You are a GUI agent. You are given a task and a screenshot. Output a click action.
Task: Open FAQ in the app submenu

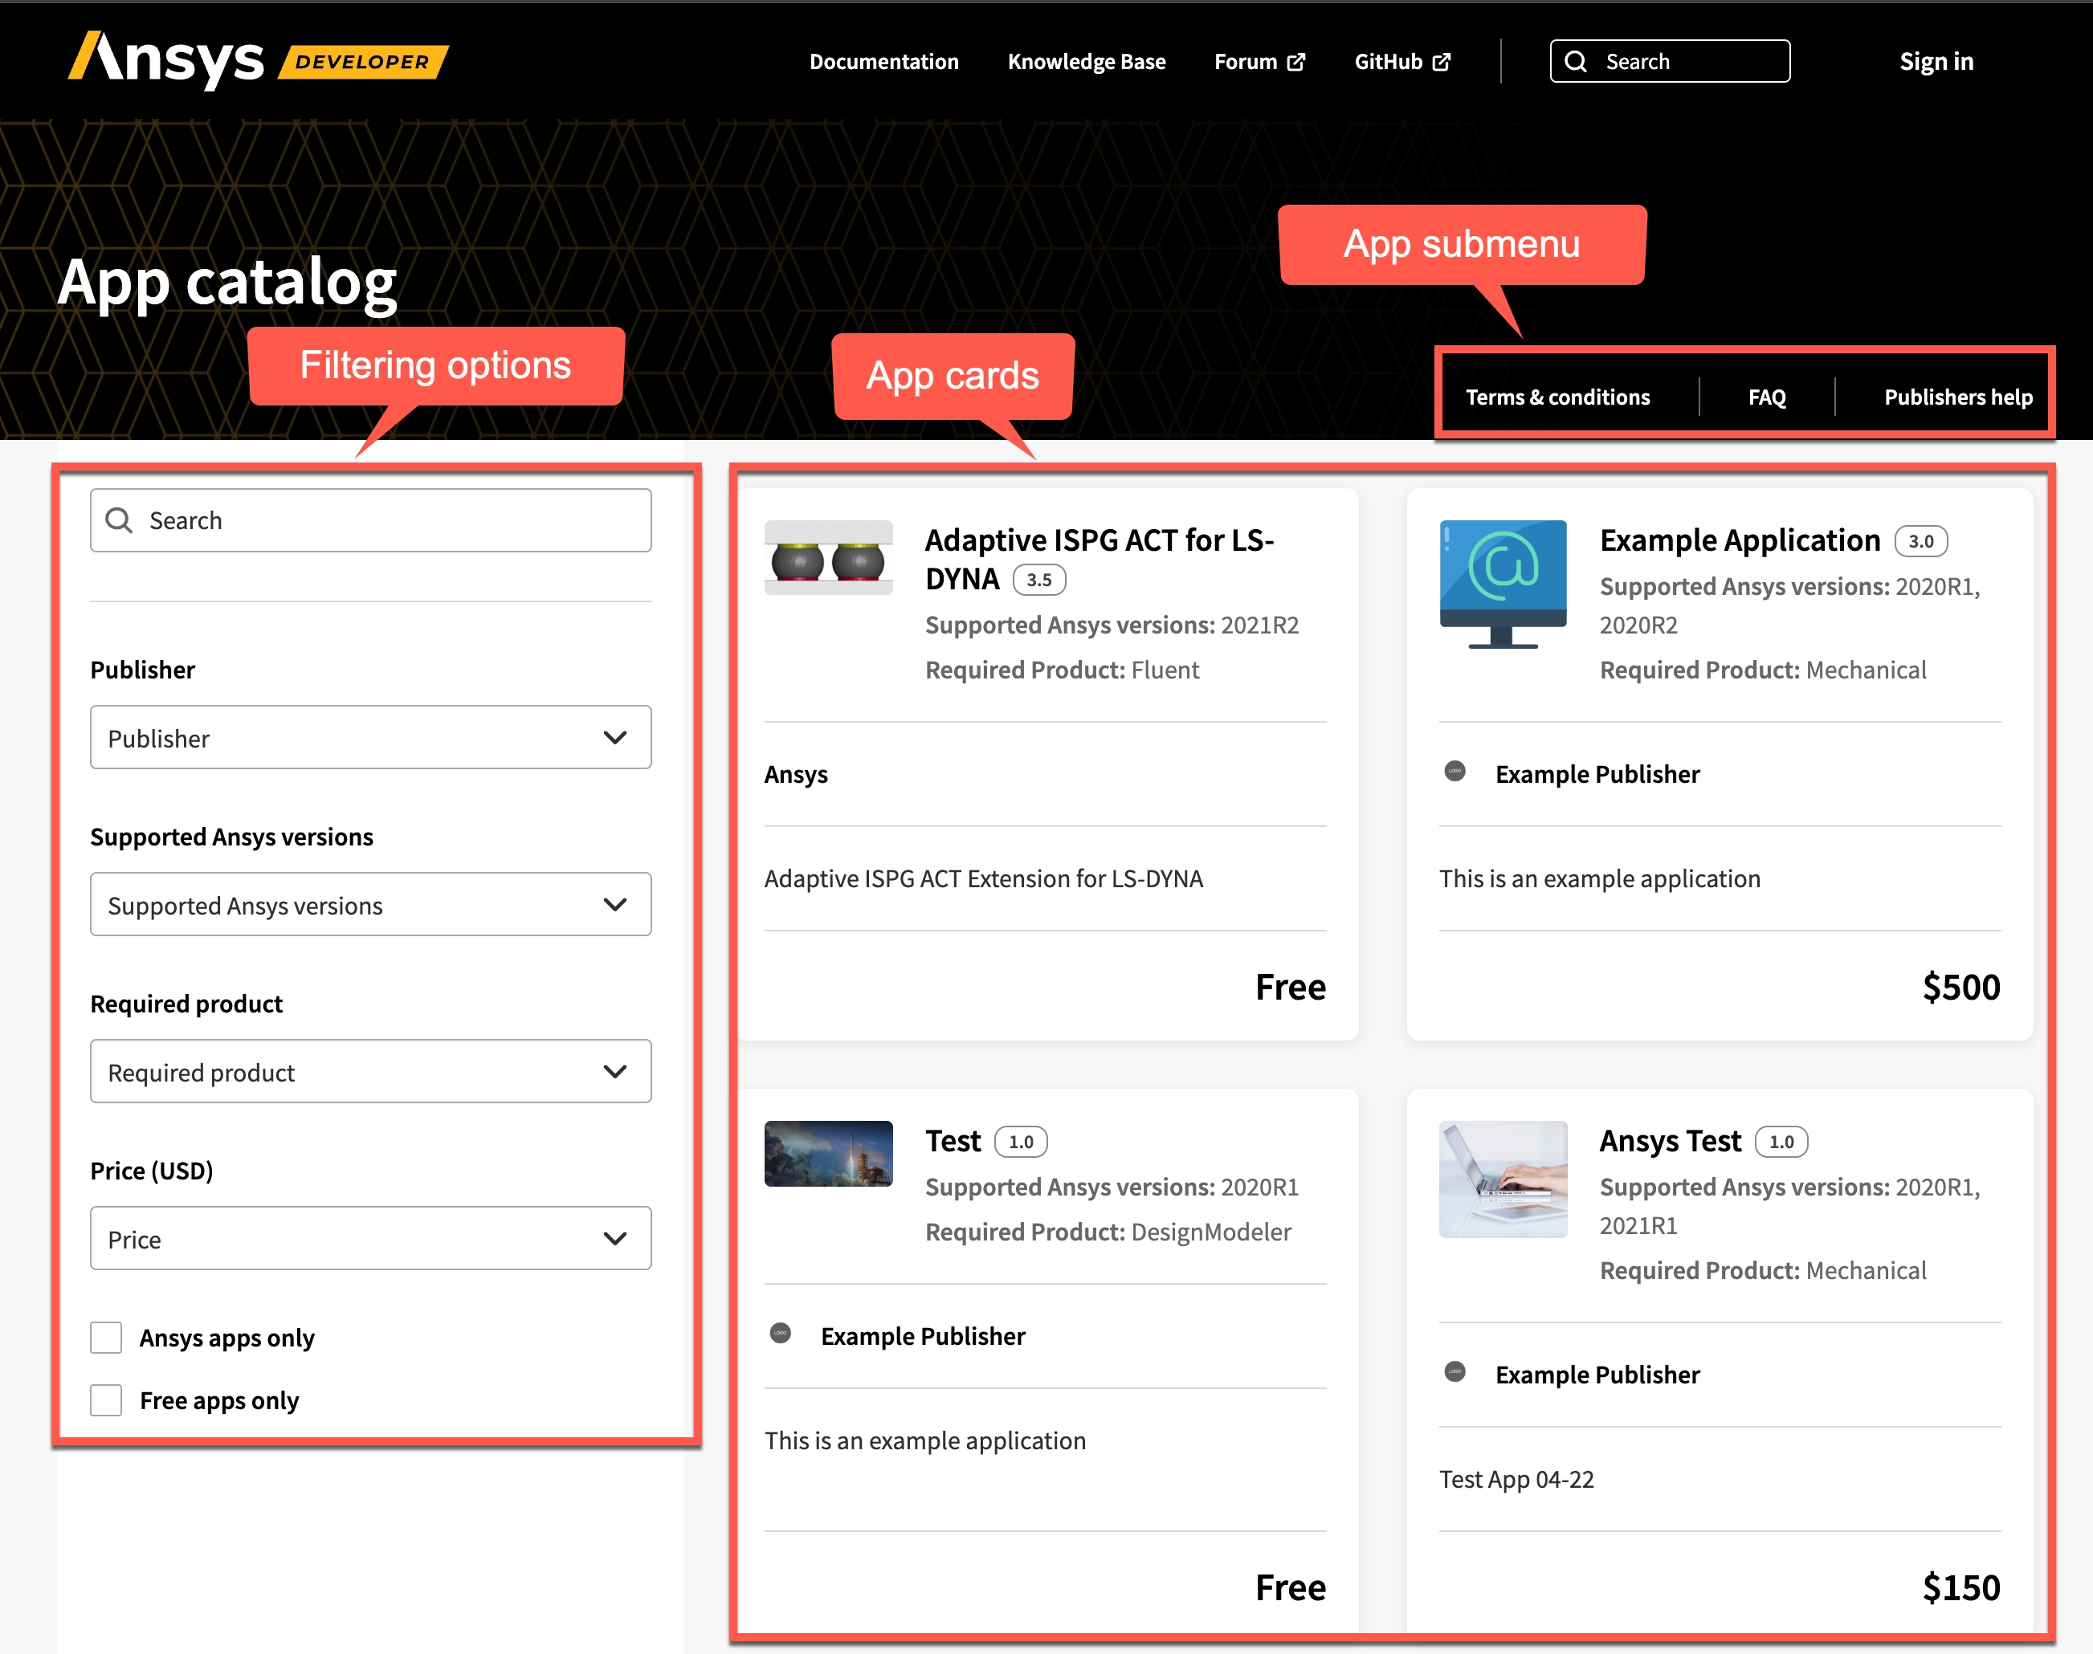coord(1768,397)
